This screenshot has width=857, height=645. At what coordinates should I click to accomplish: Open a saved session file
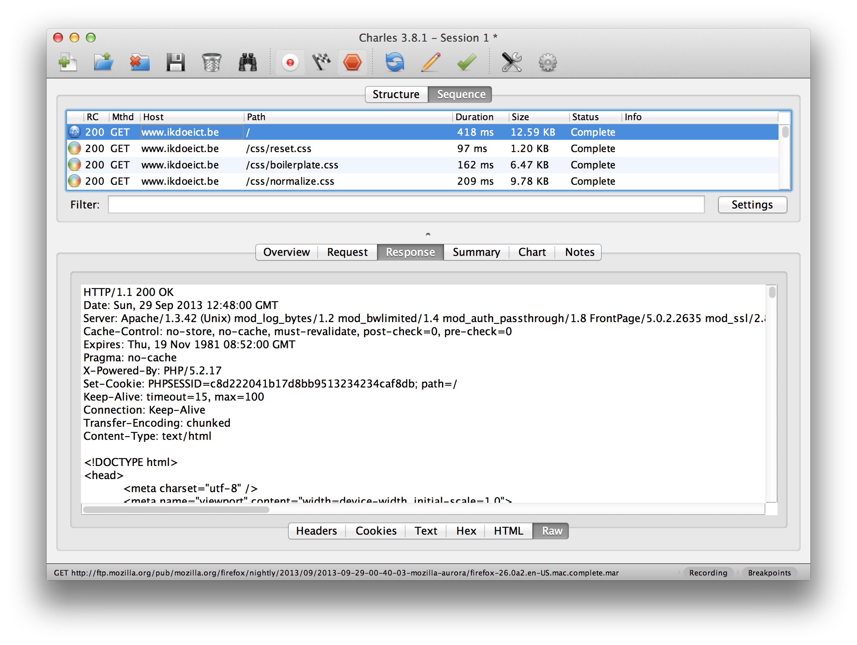(x=103, y=63)
